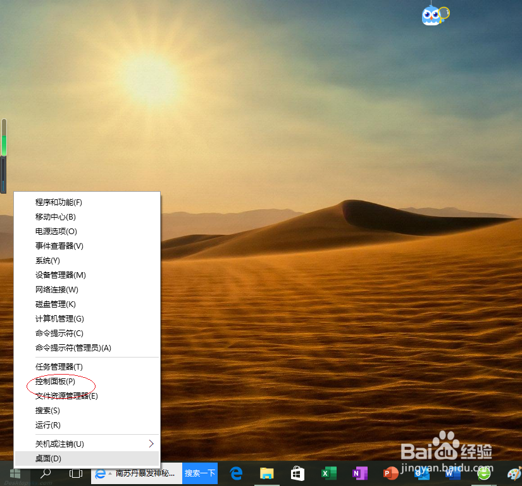Screen dimensions: 522x486
Task: Open the 南苏丹暴发神秘... news headline
Action: (x=145, y=473)
